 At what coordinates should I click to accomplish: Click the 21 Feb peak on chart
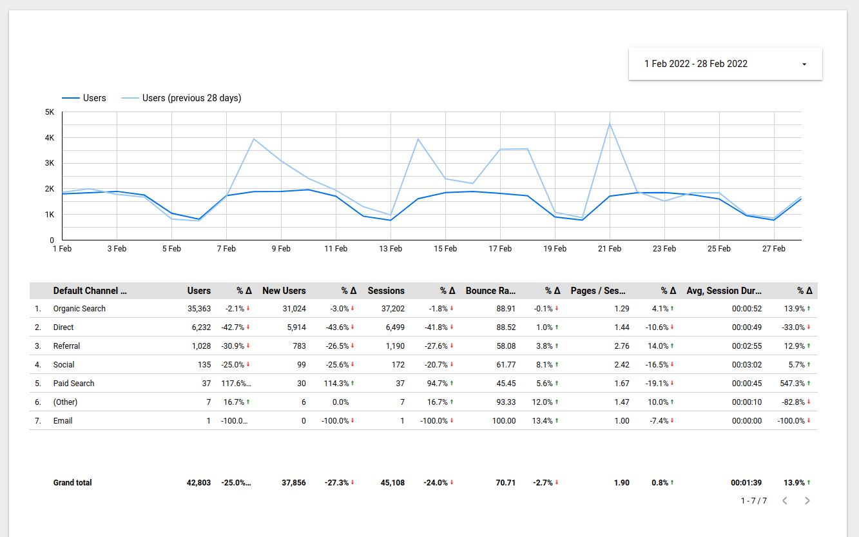609,123
